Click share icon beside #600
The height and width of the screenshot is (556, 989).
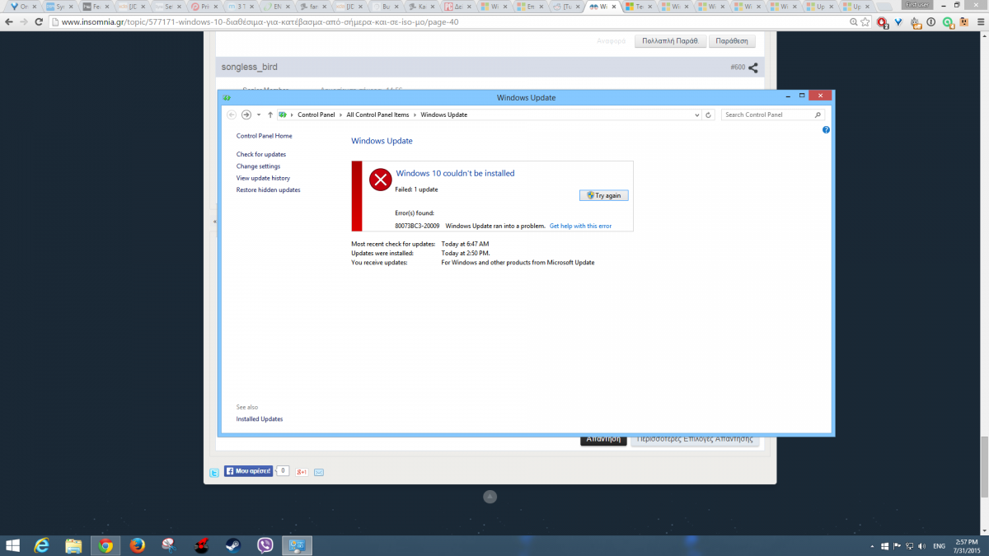coord(752,68)
